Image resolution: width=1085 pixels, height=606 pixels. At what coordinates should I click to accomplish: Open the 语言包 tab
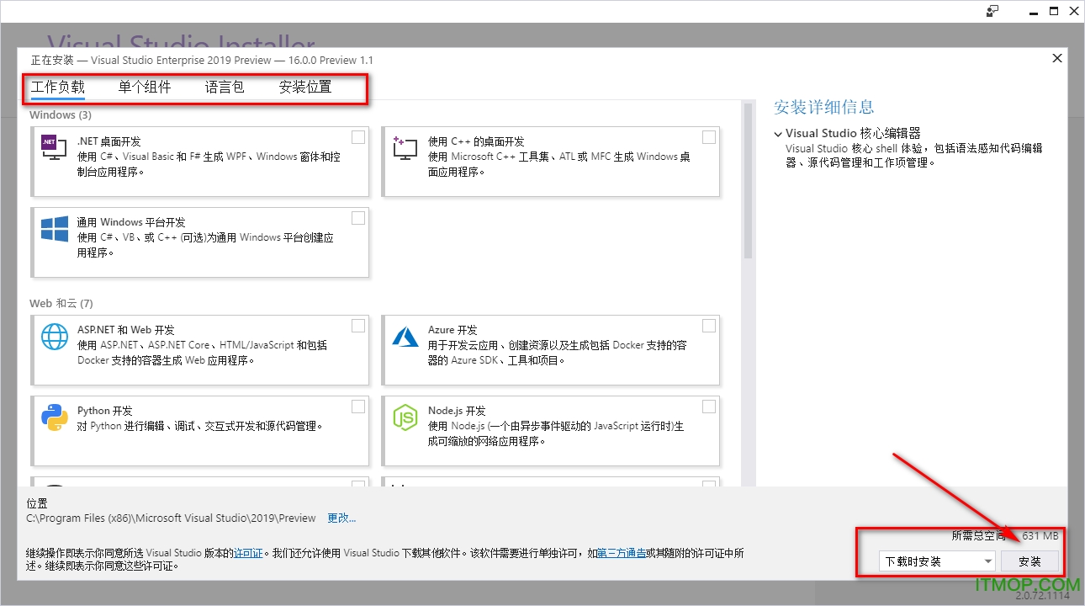(225, 87)
